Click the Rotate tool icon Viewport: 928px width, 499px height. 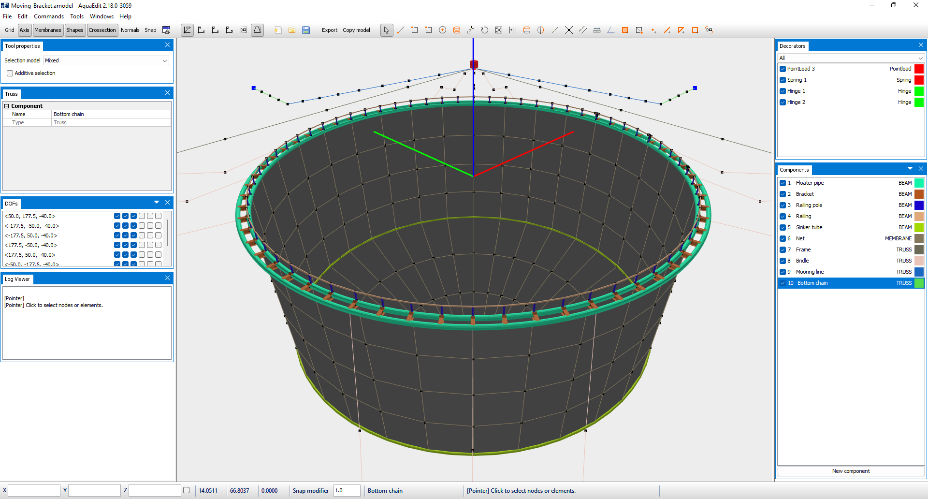coord(484,30)
